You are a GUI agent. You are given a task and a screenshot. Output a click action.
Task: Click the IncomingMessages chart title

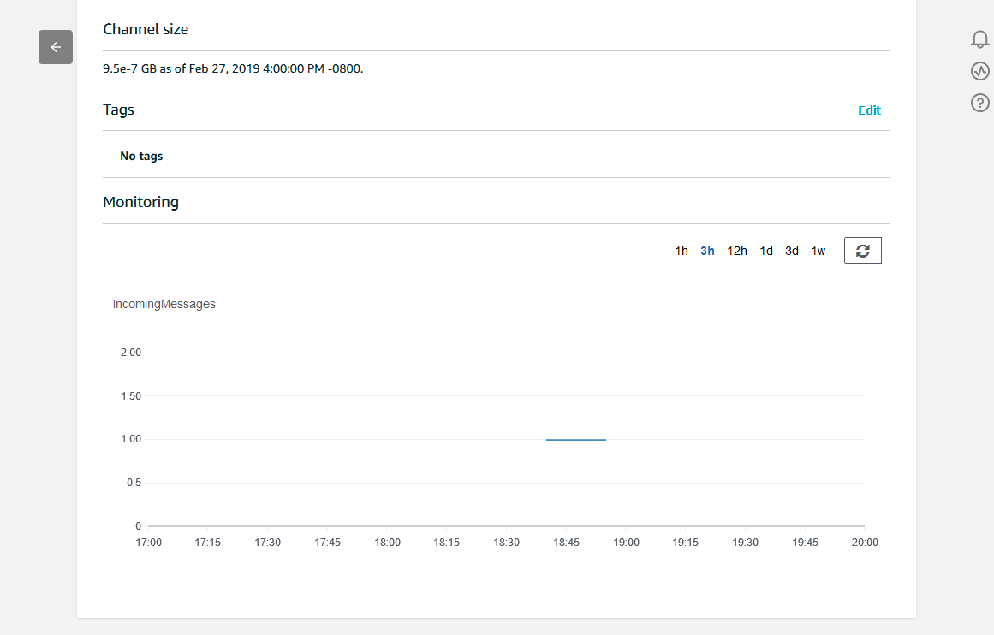pyautogui.click(x=164, y=304)
